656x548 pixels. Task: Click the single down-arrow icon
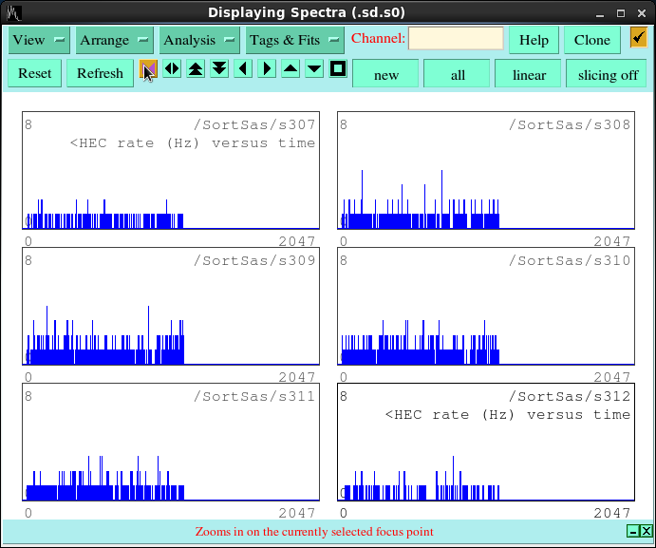click(x=314, y=68)
